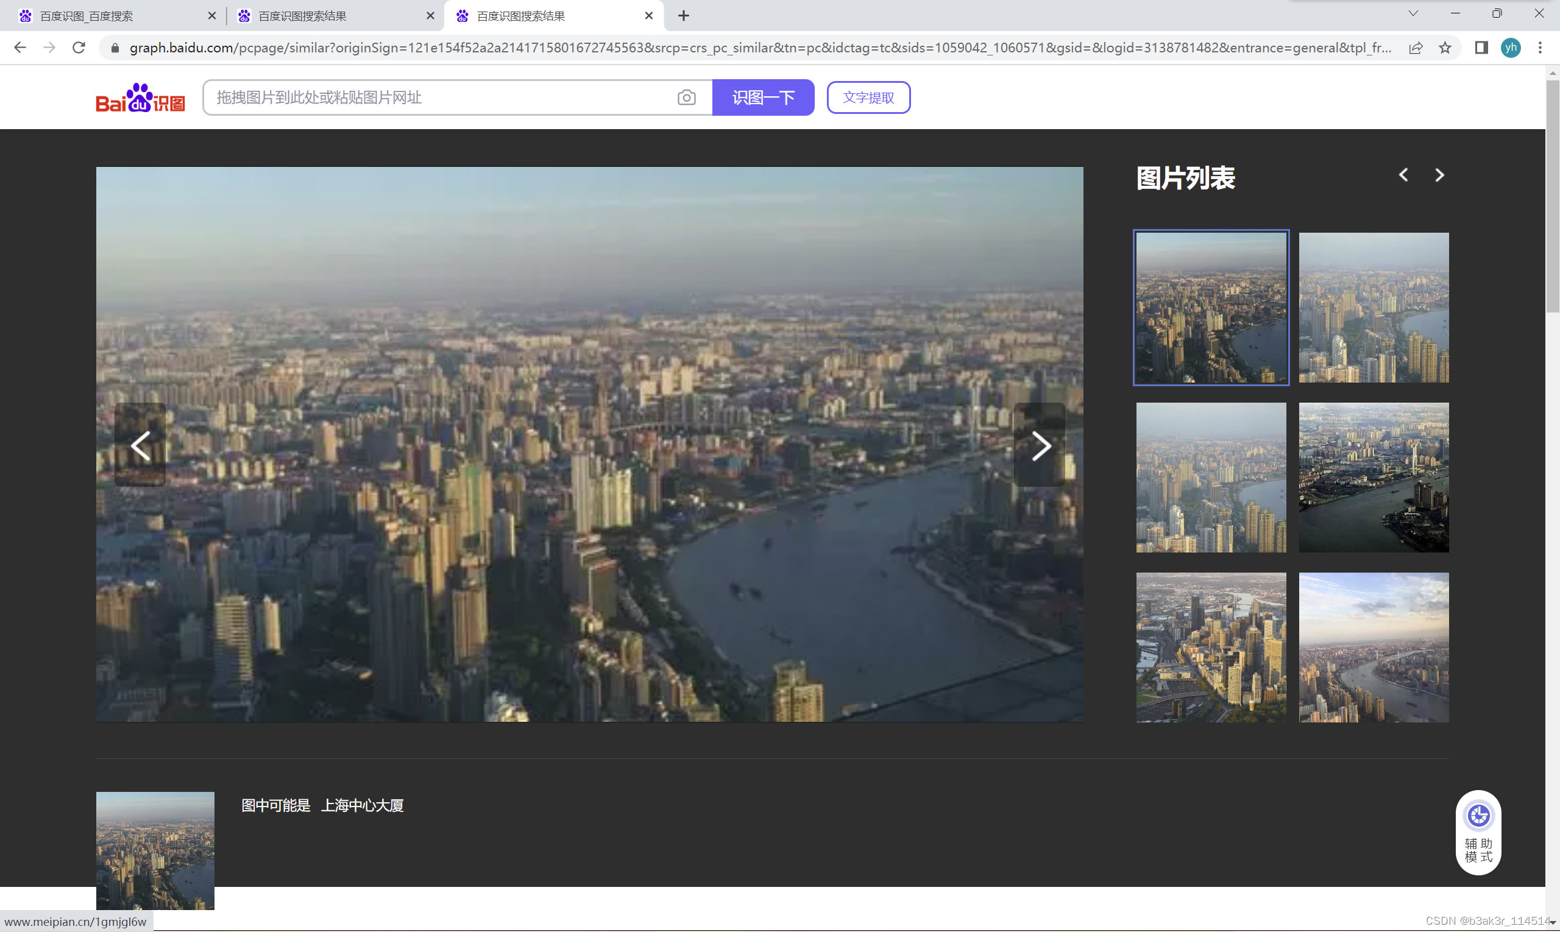Click the camera upload icon in search box

tap(686, 97)
